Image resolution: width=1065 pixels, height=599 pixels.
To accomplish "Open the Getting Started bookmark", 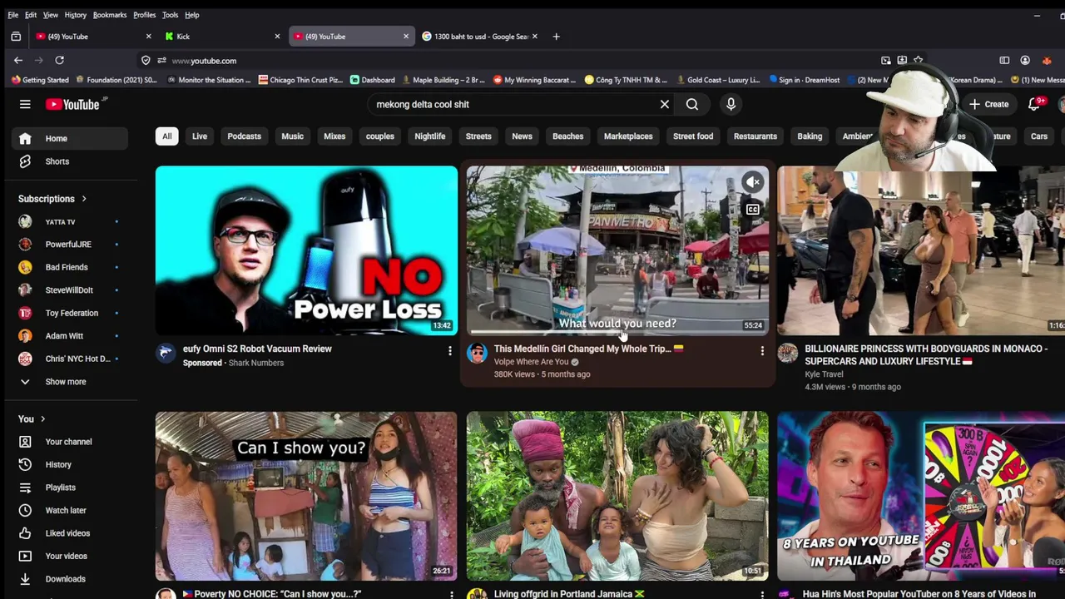I will (x=40, y=80).
